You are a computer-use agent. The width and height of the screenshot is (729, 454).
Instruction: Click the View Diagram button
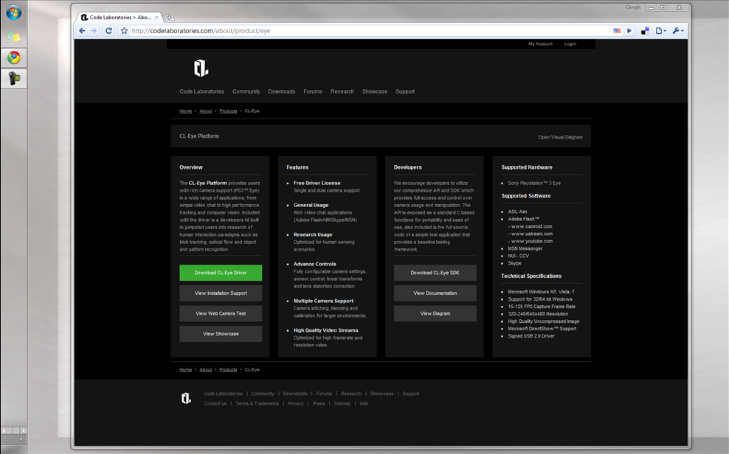435,314
